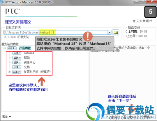Expand the 扩展包手册 tree node
Viewport: 157px width, 121px height.
(x=9, y=72)
